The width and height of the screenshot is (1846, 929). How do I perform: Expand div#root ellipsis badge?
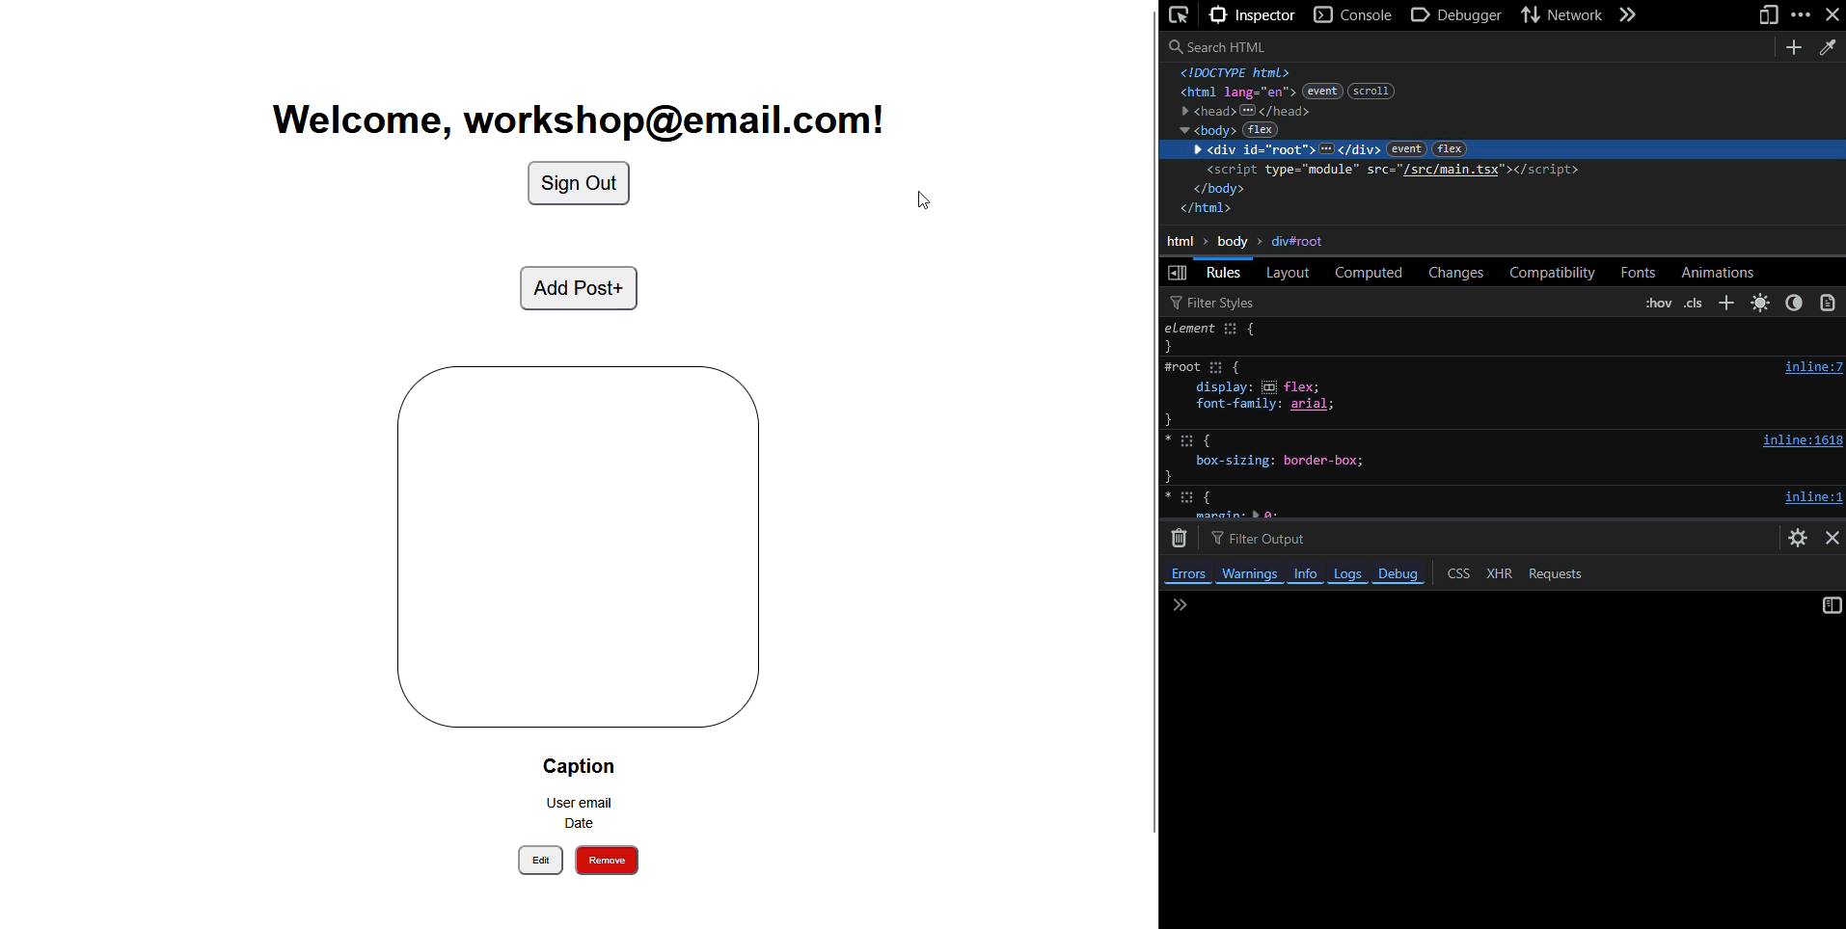[x=1327, y=149]
